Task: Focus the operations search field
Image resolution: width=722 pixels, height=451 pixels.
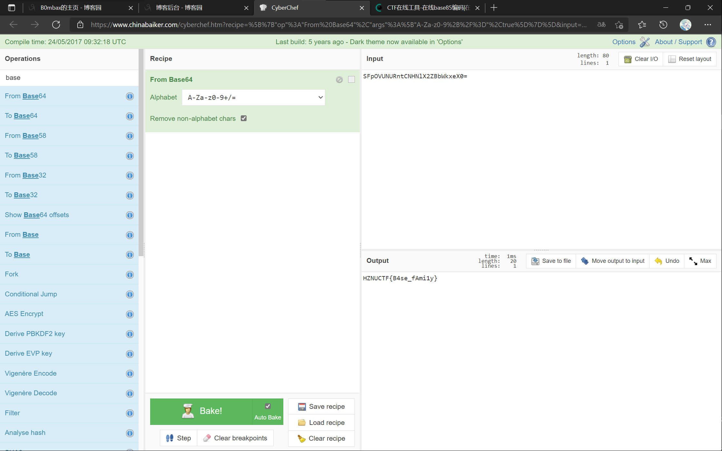Action: coord(69,78)
